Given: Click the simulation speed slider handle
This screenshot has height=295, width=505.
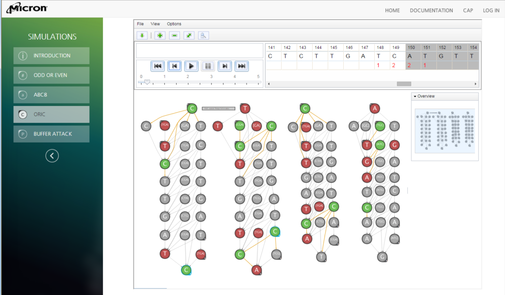Looking at the screenshot, I should [x=147, y=82].
